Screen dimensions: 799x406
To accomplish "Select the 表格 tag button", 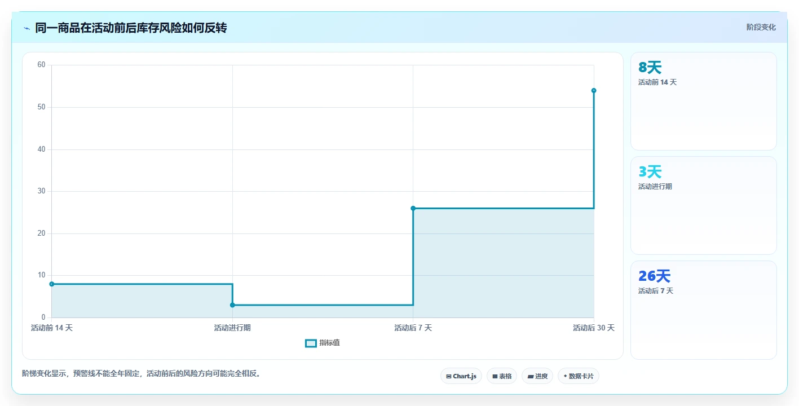I will 502,376.
